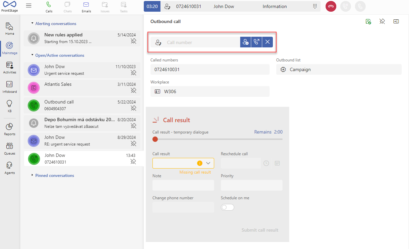This screenshot has width=409, height=249.
Task: Click the Reschedule call input field
Action: pos(241,163)
